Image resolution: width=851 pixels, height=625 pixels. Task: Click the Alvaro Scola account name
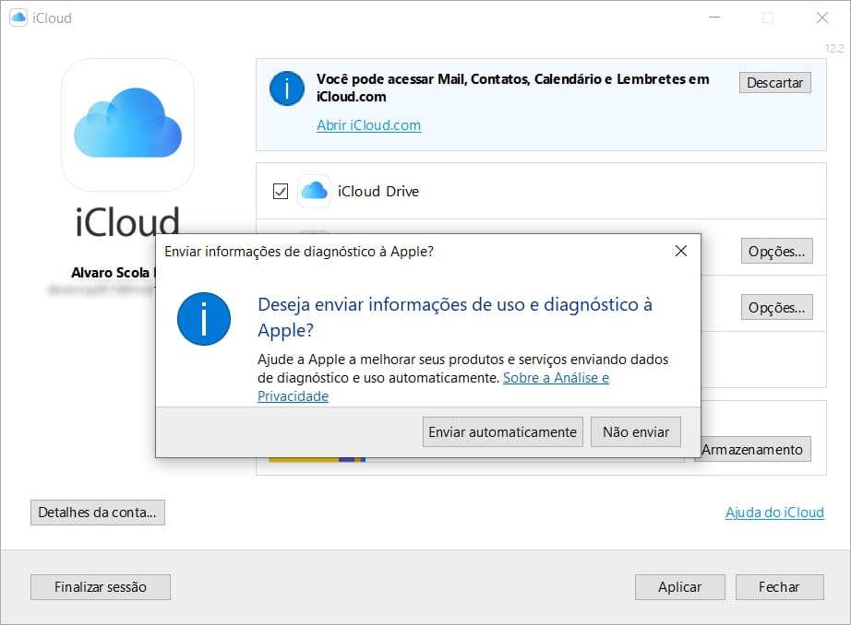[x=111, y=273]
